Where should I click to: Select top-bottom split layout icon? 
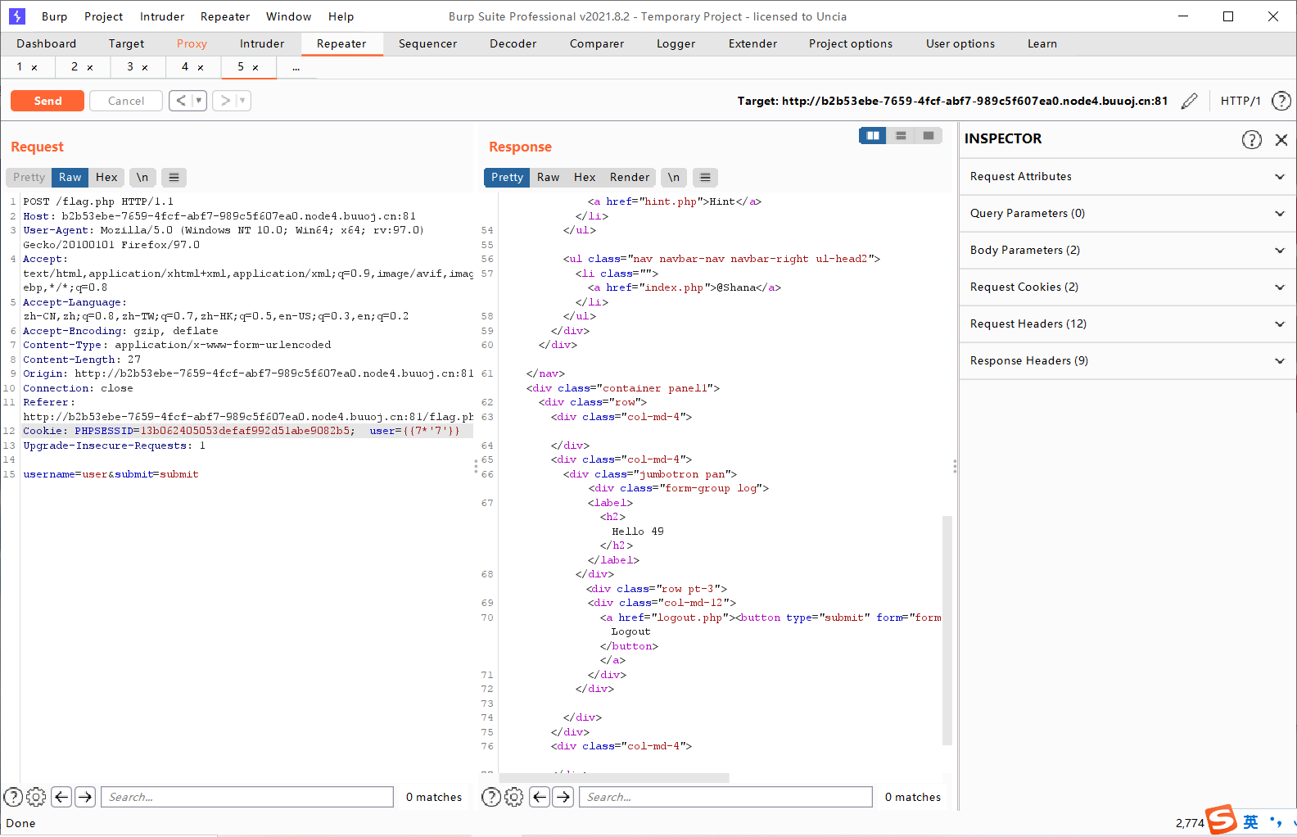pyautogui.click(x=901, y=135)
